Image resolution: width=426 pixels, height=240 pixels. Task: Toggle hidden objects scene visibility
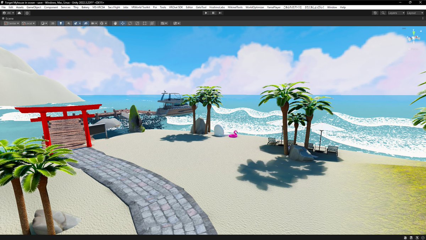pos(86,23)
